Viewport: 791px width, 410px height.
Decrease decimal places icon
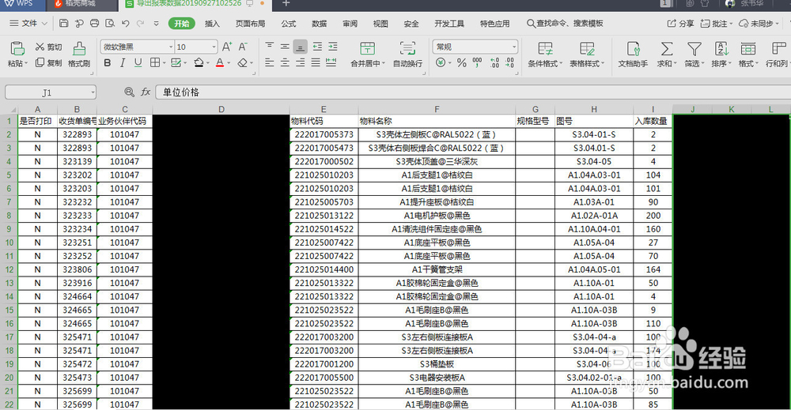point(510,63)
